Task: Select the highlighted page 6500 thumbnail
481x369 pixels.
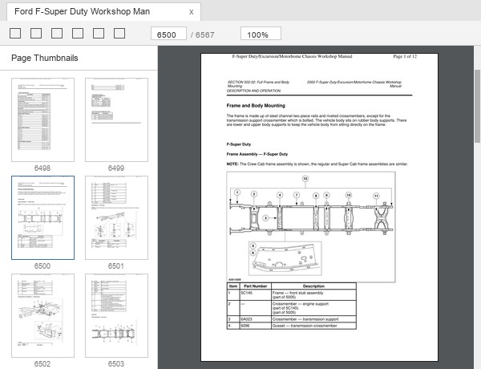Action: point(43,217)
